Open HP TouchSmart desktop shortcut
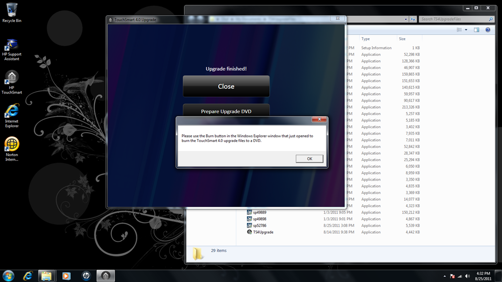 tap(12, 82)
